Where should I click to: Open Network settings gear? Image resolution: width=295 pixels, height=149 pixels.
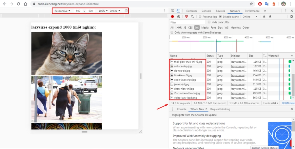coord(291,17)
